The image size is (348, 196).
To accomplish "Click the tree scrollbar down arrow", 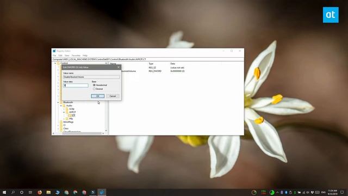I will coord(106,131).
